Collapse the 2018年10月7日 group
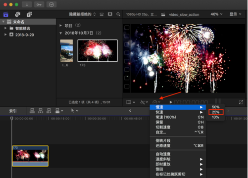 click(x=60, y=33)
